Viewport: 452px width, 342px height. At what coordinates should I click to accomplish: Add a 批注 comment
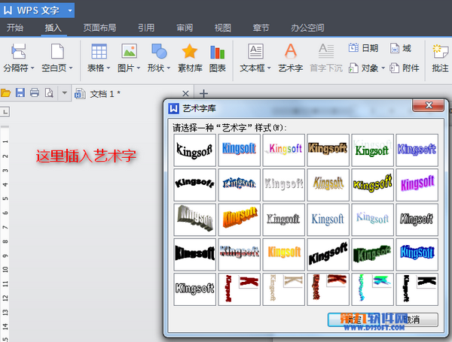point(440,58)
